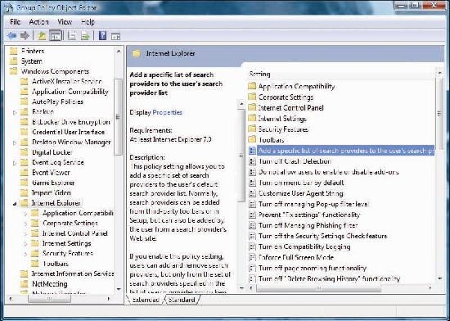Open the View menu
The image size is (450, 321).
pos(65,22)
